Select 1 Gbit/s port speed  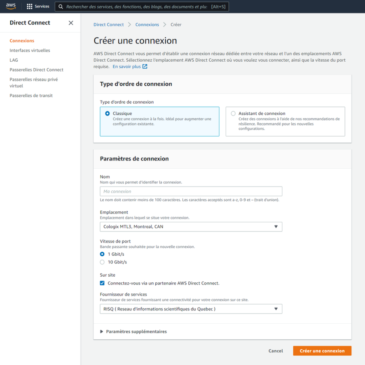click(102, 254)
